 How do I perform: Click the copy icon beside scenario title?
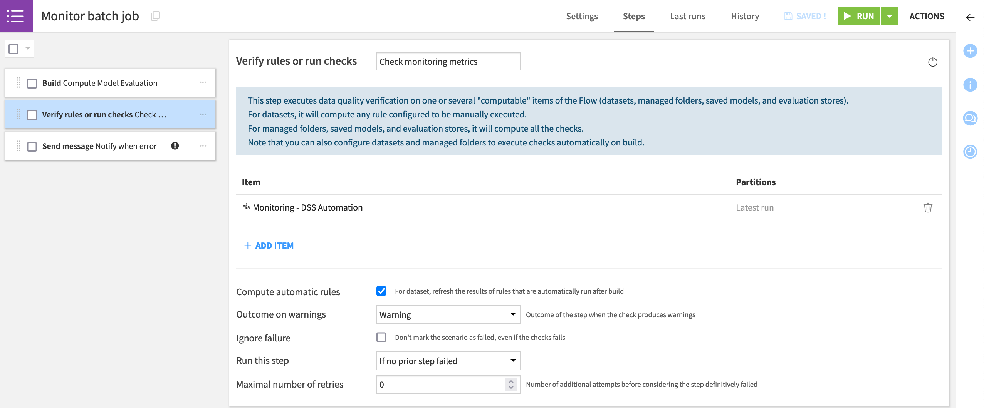click(x=155, y=16)
